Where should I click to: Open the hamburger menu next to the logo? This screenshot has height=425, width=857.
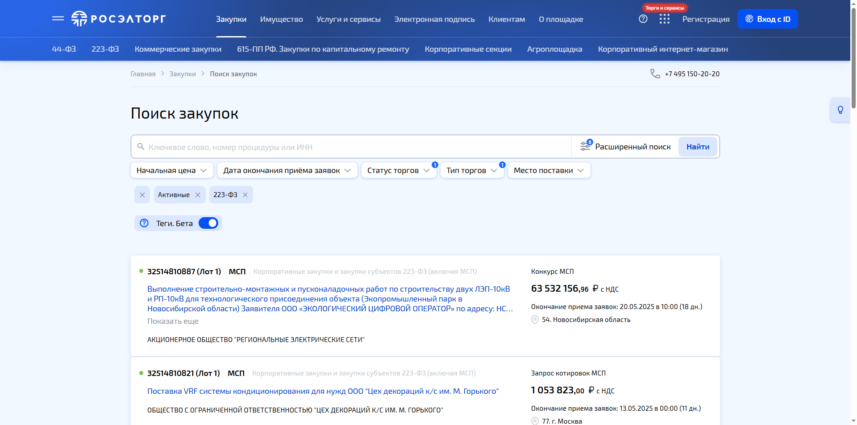click(x=58, y=19)
